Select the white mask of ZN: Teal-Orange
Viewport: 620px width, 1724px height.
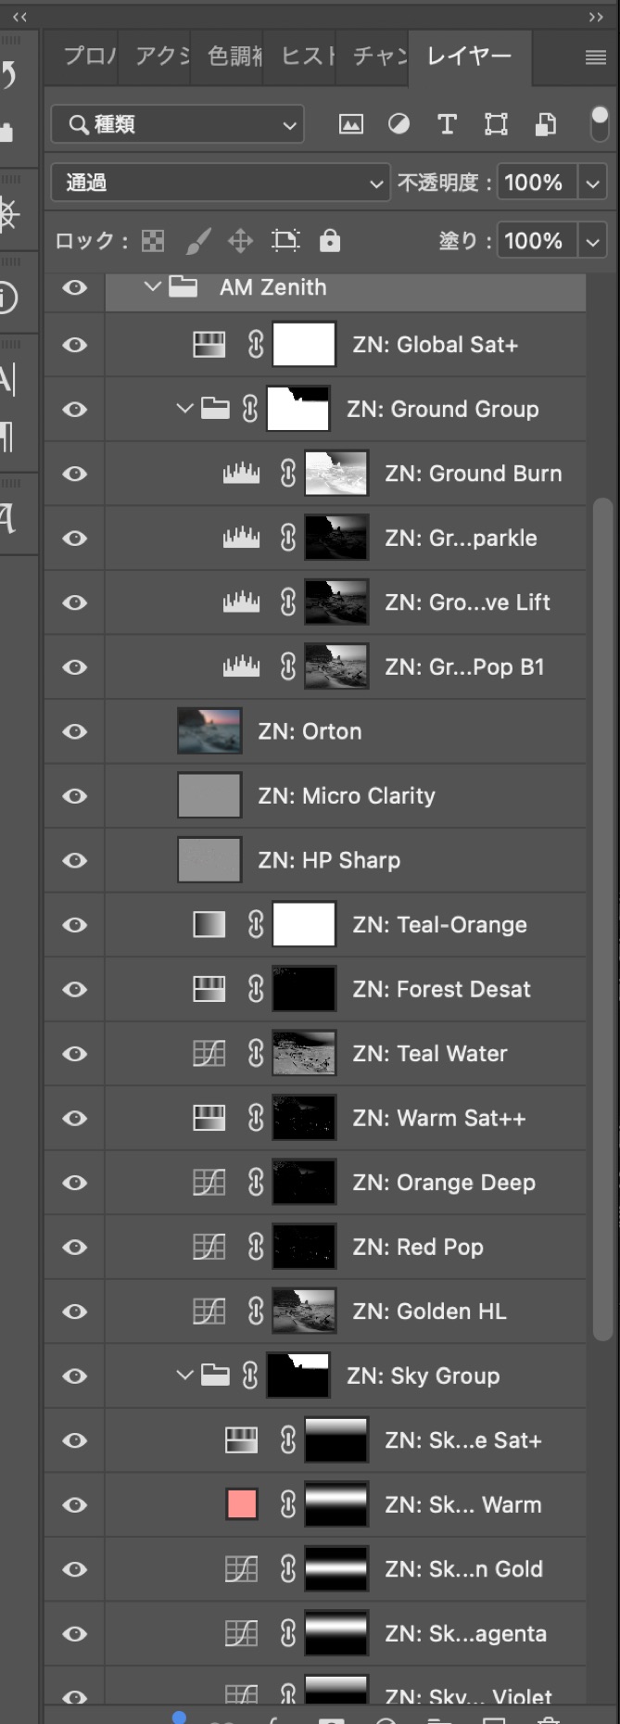304,925
